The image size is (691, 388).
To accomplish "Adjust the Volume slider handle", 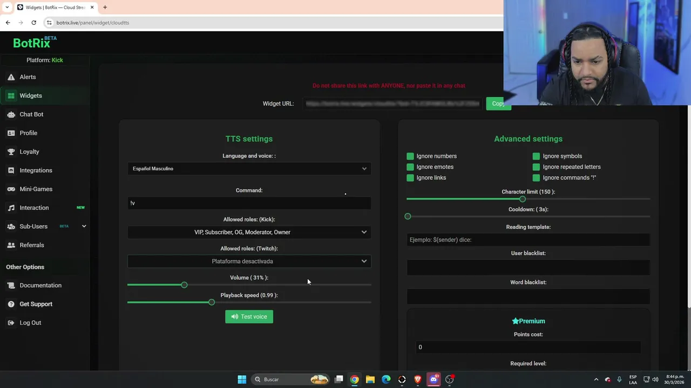I will (x=184, y=285).
